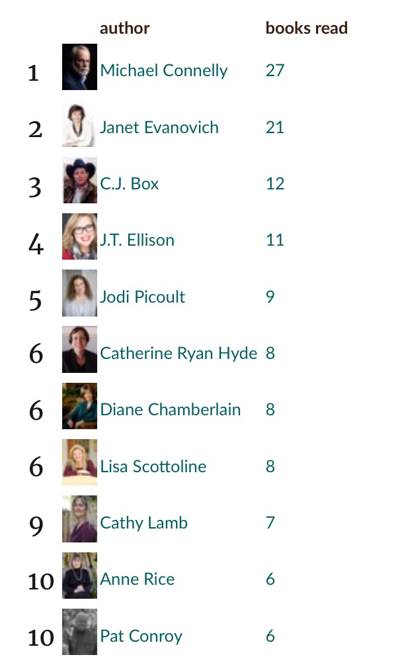
Task: Select the Lisa Scottoline author name
Action: 153,466
